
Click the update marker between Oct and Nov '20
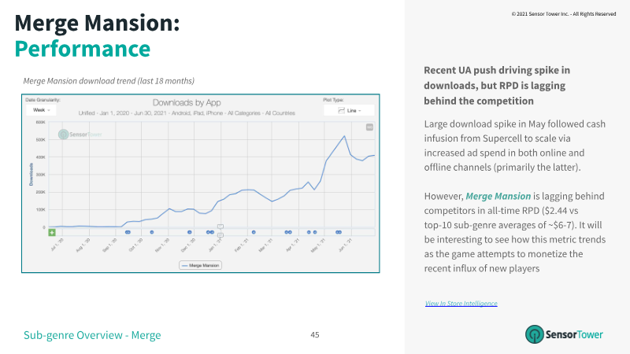click(x=152, y=232)
